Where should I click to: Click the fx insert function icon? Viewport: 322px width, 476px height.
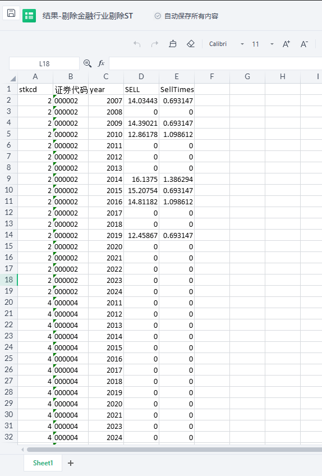click(101, 63)
